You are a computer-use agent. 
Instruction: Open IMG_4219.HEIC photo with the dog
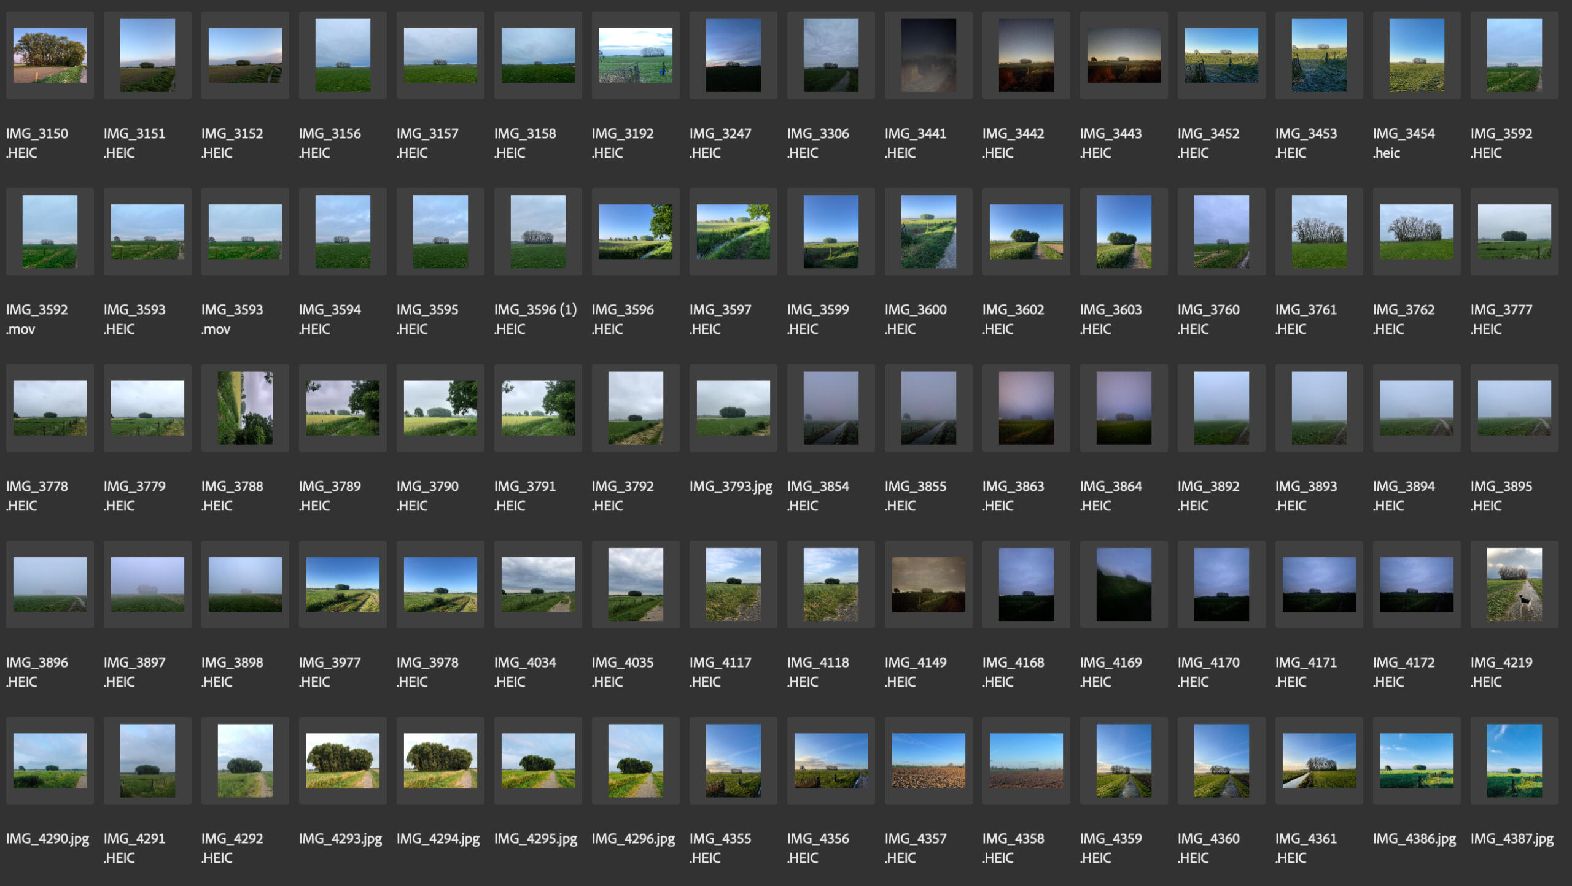(x=1514, y=584)
